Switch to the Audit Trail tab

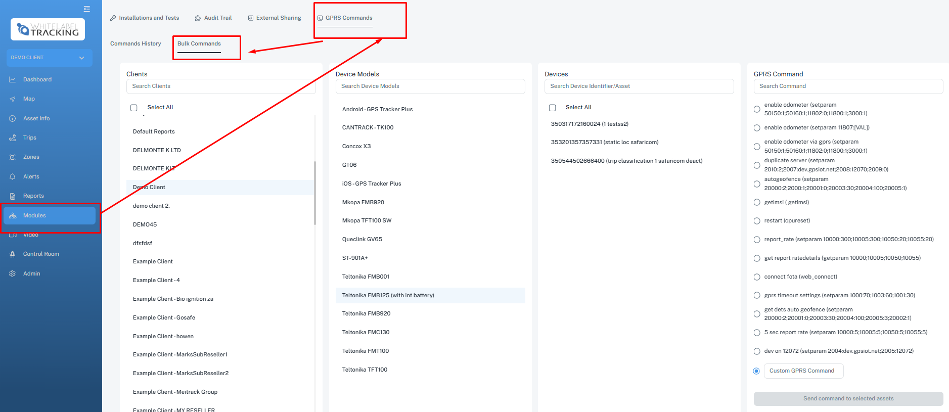point(213,18)
